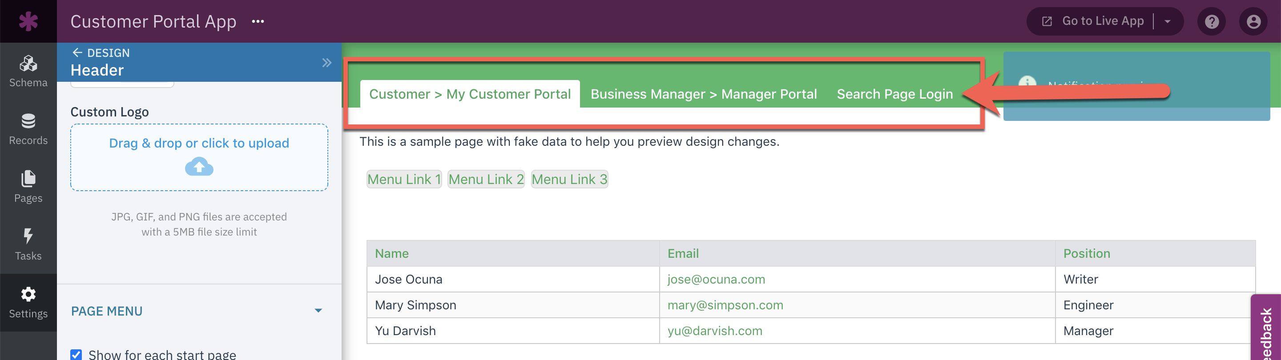Collapse the Header design panel chevrons

point(326,63)
